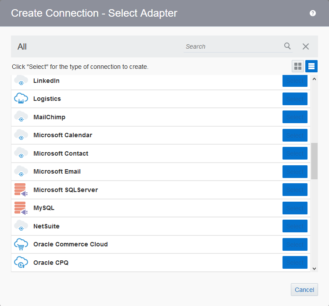Click the help question mark icon
This screenshot has height=306, width=329.
point(313,13)
